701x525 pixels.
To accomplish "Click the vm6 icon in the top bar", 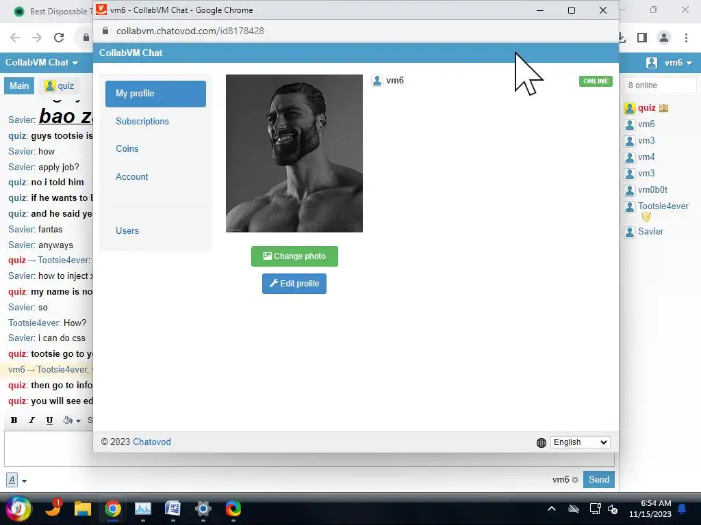I will [x=652, y=62].
